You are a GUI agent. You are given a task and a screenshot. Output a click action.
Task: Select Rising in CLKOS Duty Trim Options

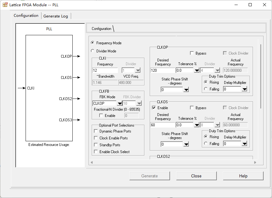206,137
